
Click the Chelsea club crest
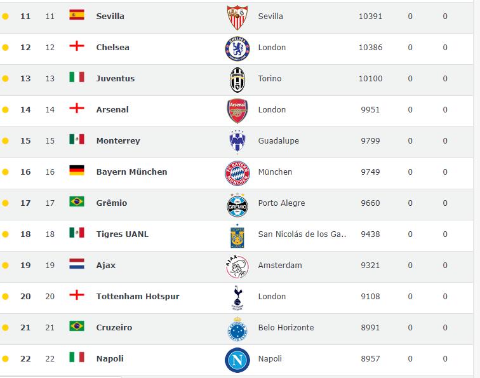pos(237,49)
